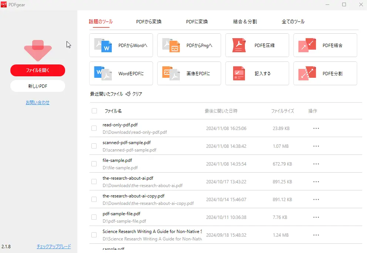Open actions menu for the-research-about-ai.pdf
Screen dimensions: 367x253
coord(316,182)
